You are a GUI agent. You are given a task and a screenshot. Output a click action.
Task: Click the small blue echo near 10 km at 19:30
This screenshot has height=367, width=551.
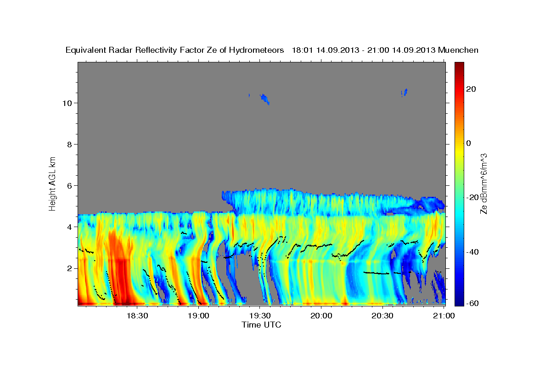point(264,99)
